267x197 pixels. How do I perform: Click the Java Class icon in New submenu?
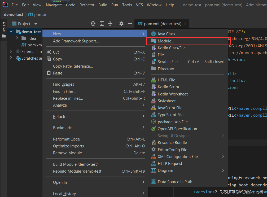pos(154,34)
